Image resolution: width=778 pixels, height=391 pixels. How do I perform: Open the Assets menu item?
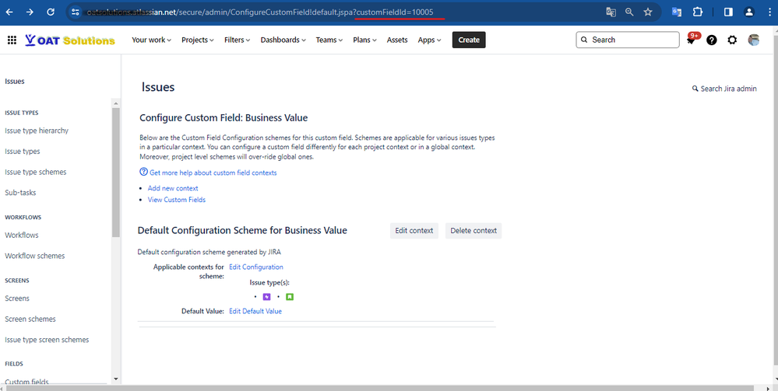(397, 40)
